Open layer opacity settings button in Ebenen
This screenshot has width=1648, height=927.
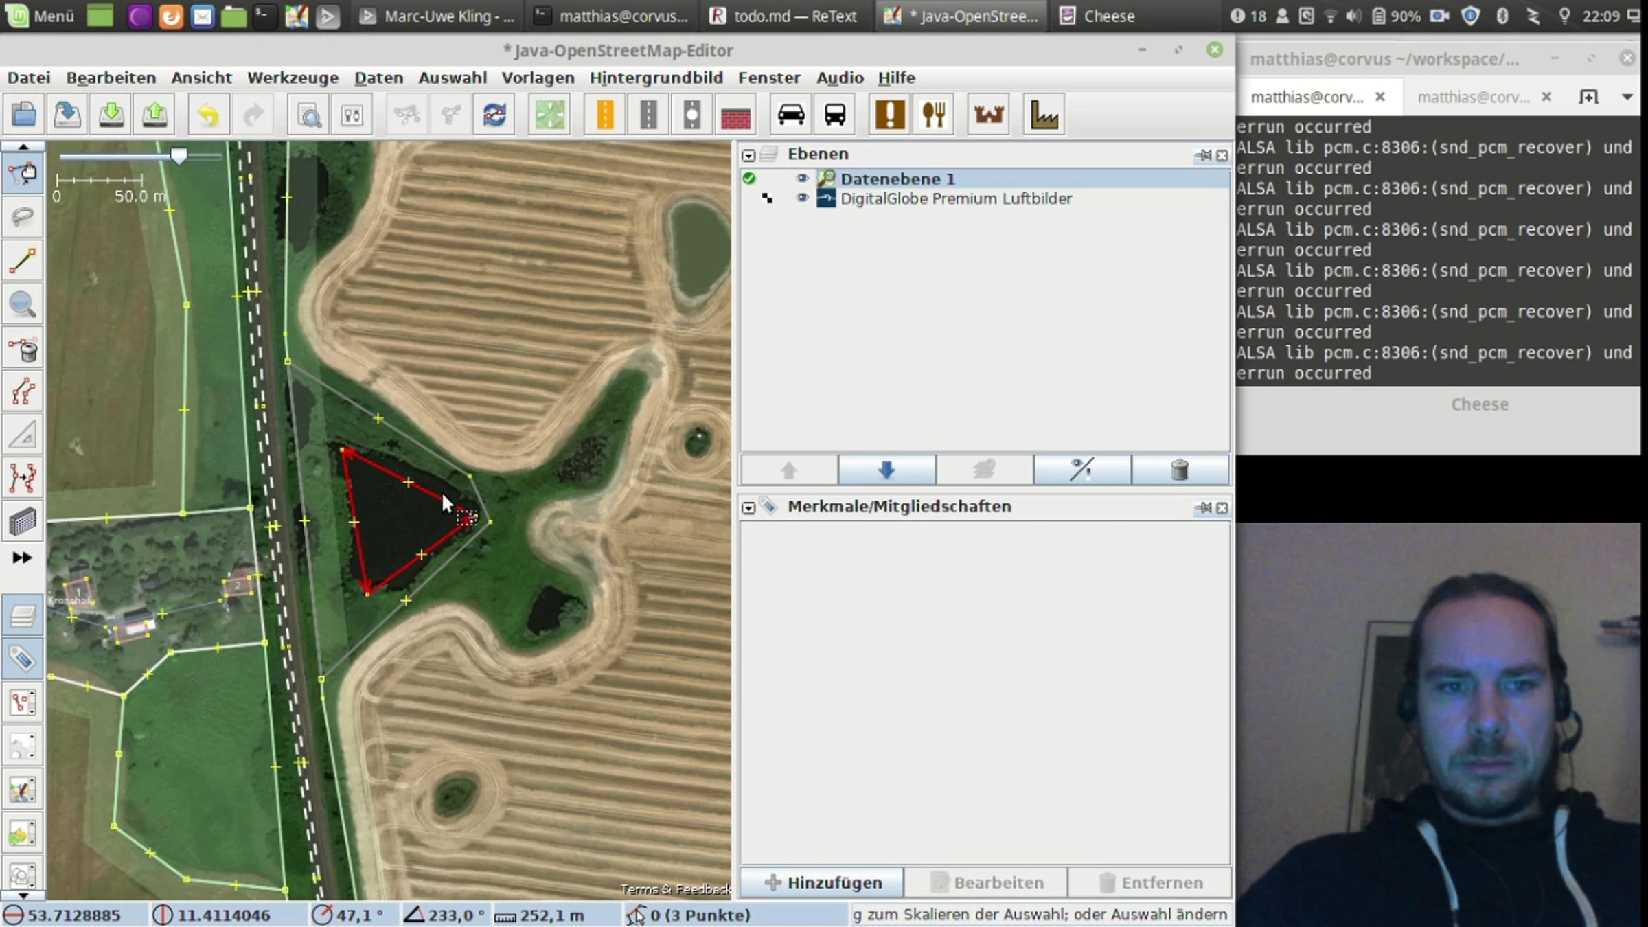coord(1082,470)
